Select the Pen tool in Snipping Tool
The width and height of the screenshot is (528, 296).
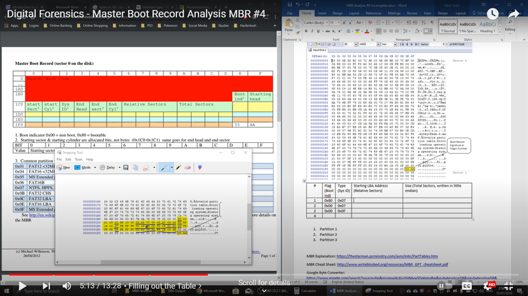pos(163,167)
